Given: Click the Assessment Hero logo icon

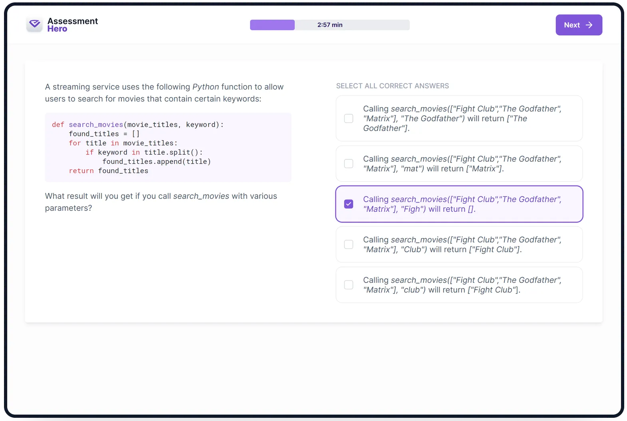Looking at the screenshot, I should tap(34, 24).
